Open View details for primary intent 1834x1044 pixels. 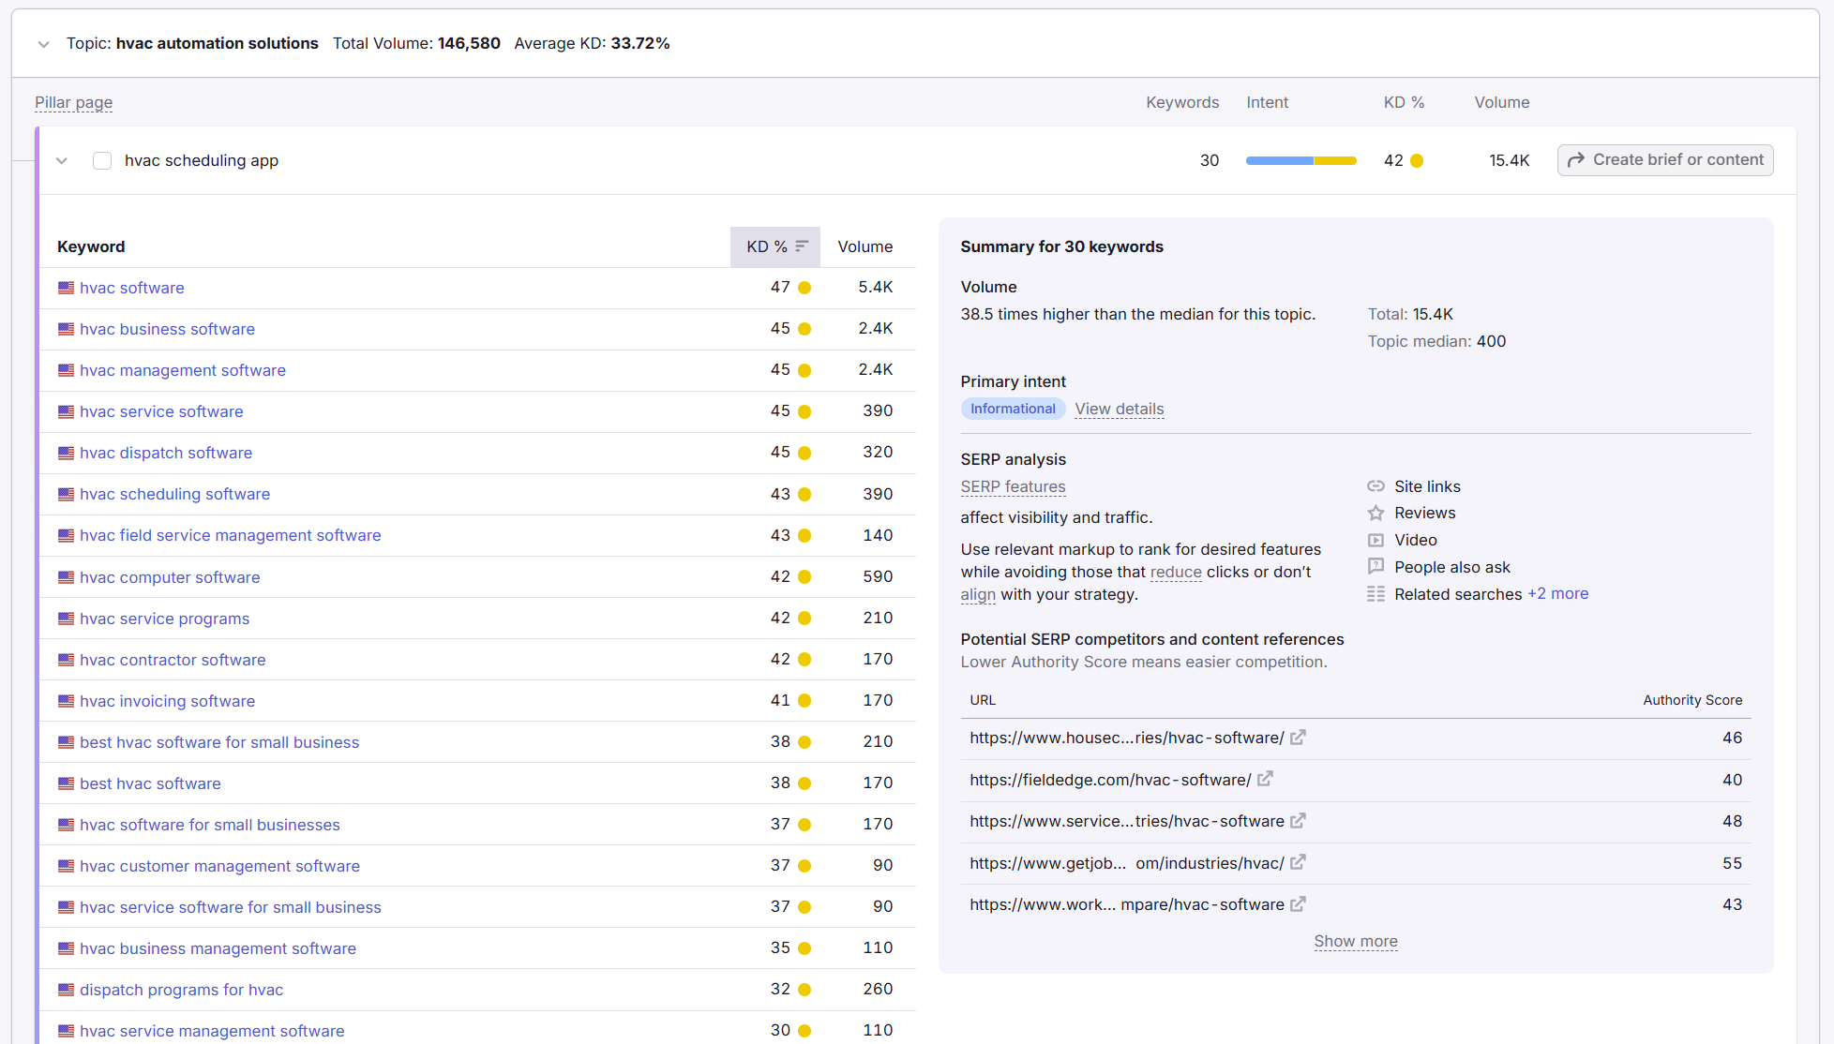(x=1119, y=409)
